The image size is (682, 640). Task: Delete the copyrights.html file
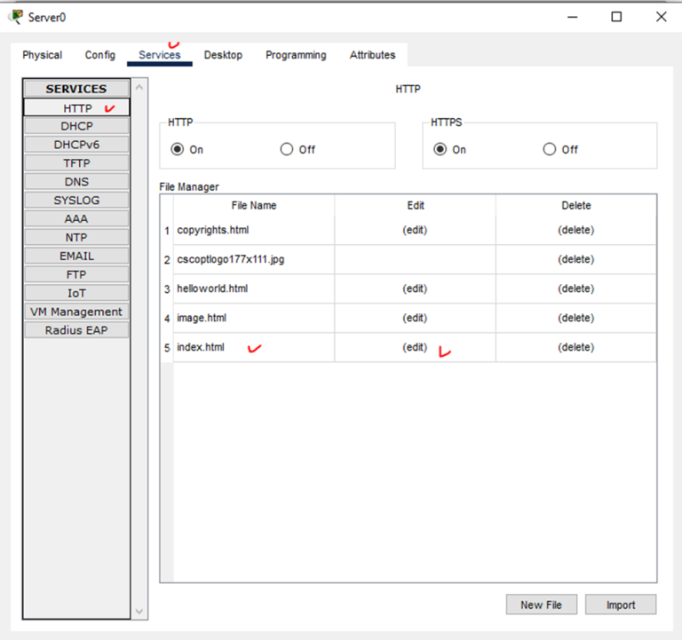[575, 230]
